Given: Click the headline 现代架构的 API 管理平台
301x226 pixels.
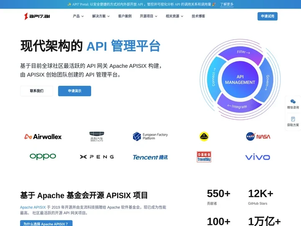Looking at the screenshot, I should click(90, 46).
